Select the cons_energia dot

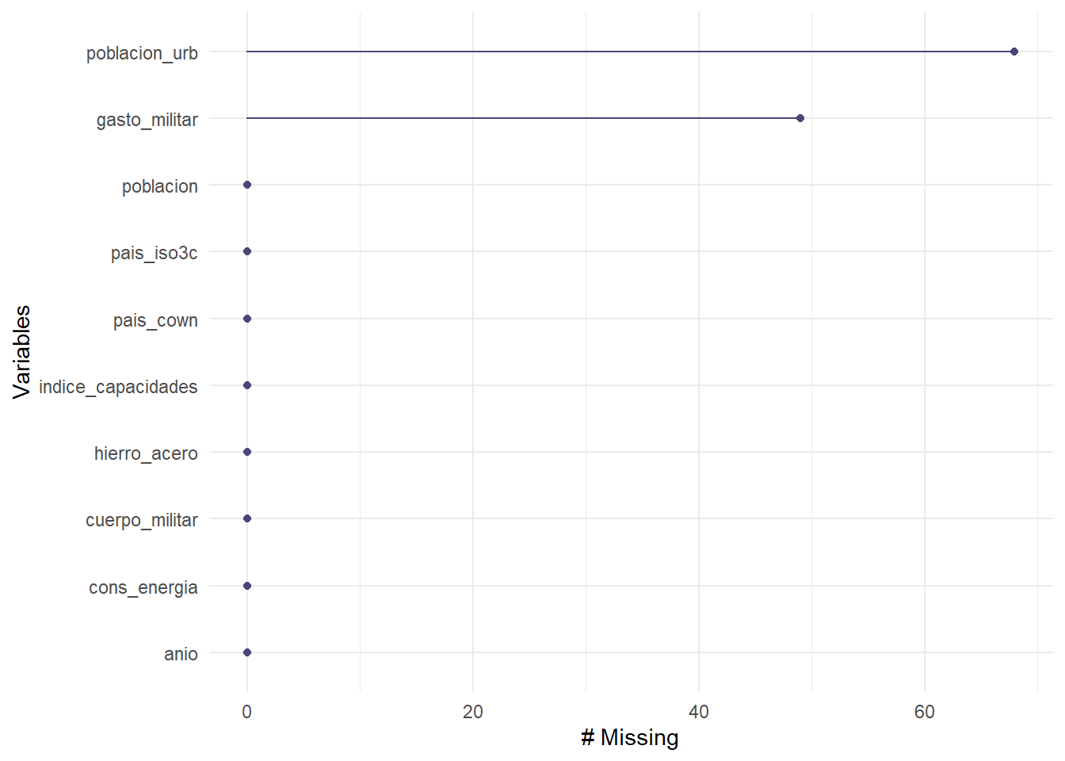pyautogui.click(x=247, y=586)
